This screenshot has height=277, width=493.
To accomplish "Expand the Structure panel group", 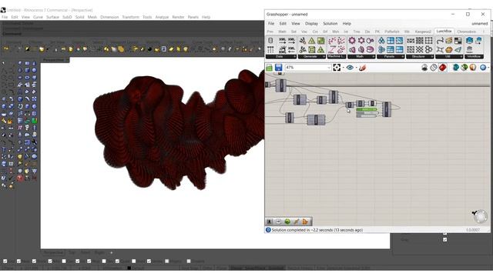I will pyautogui.click(x=420, y=56).
